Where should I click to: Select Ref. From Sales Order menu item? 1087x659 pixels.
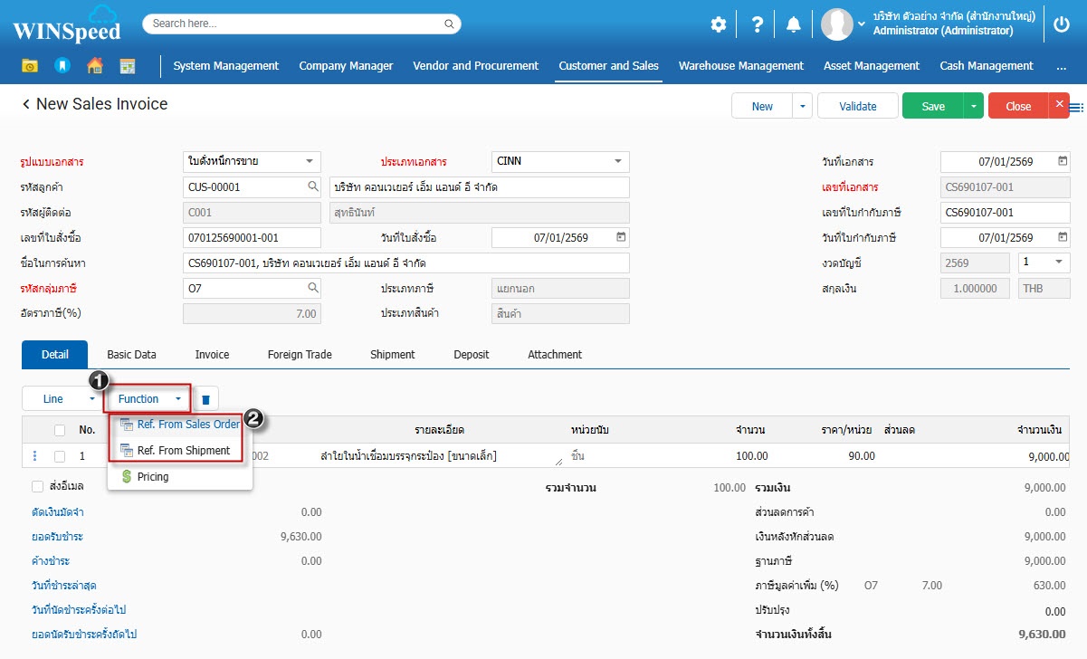[187, 425]
